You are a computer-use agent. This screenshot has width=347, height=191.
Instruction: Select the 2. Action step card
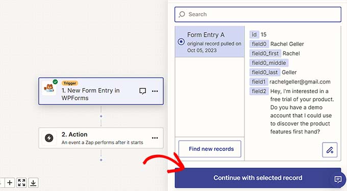tap(101, 138)
